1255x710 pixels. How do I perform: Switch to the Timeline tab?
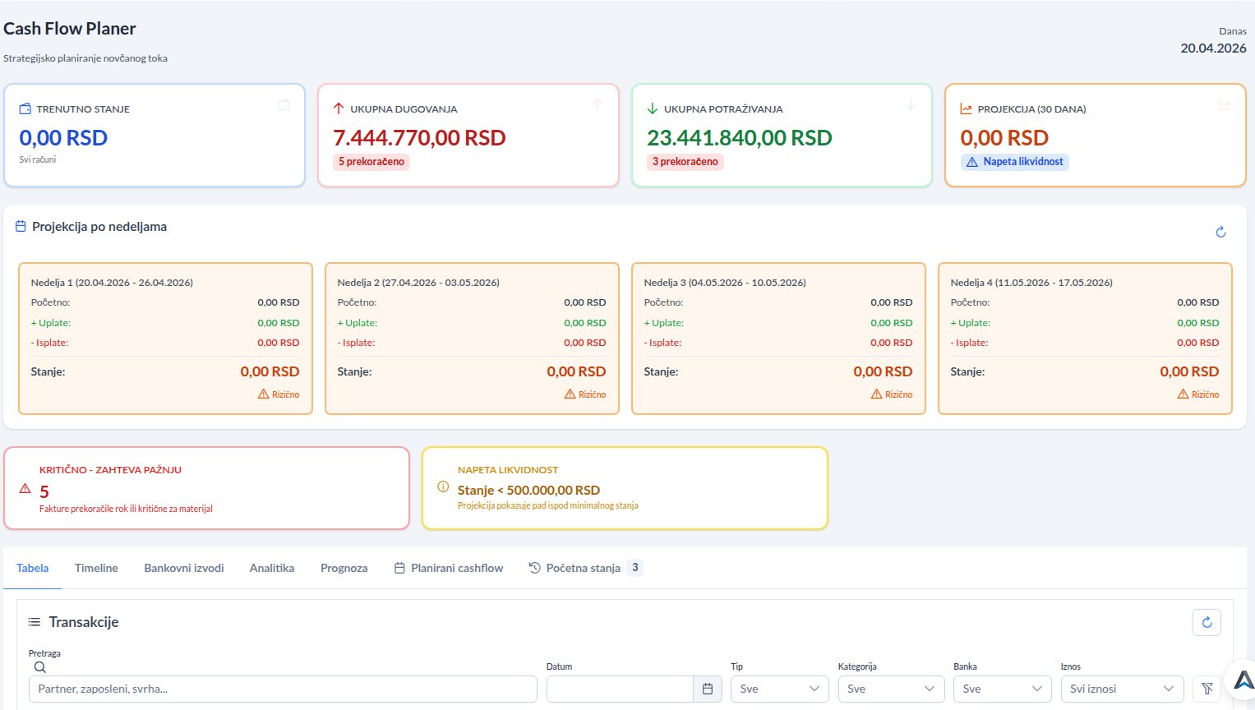click(96, 568)
